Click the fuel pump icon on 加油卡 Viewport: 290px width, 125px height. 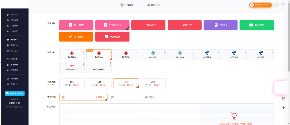tap(216, 25)
